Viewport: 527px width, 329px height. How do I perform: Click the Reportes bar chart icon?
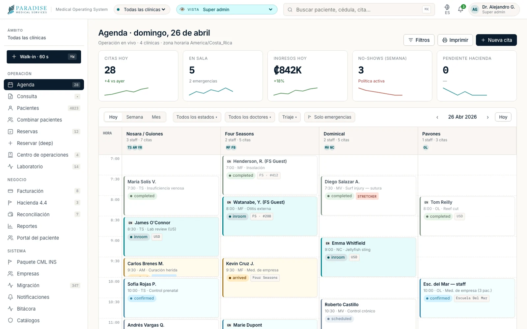point(10,226)
